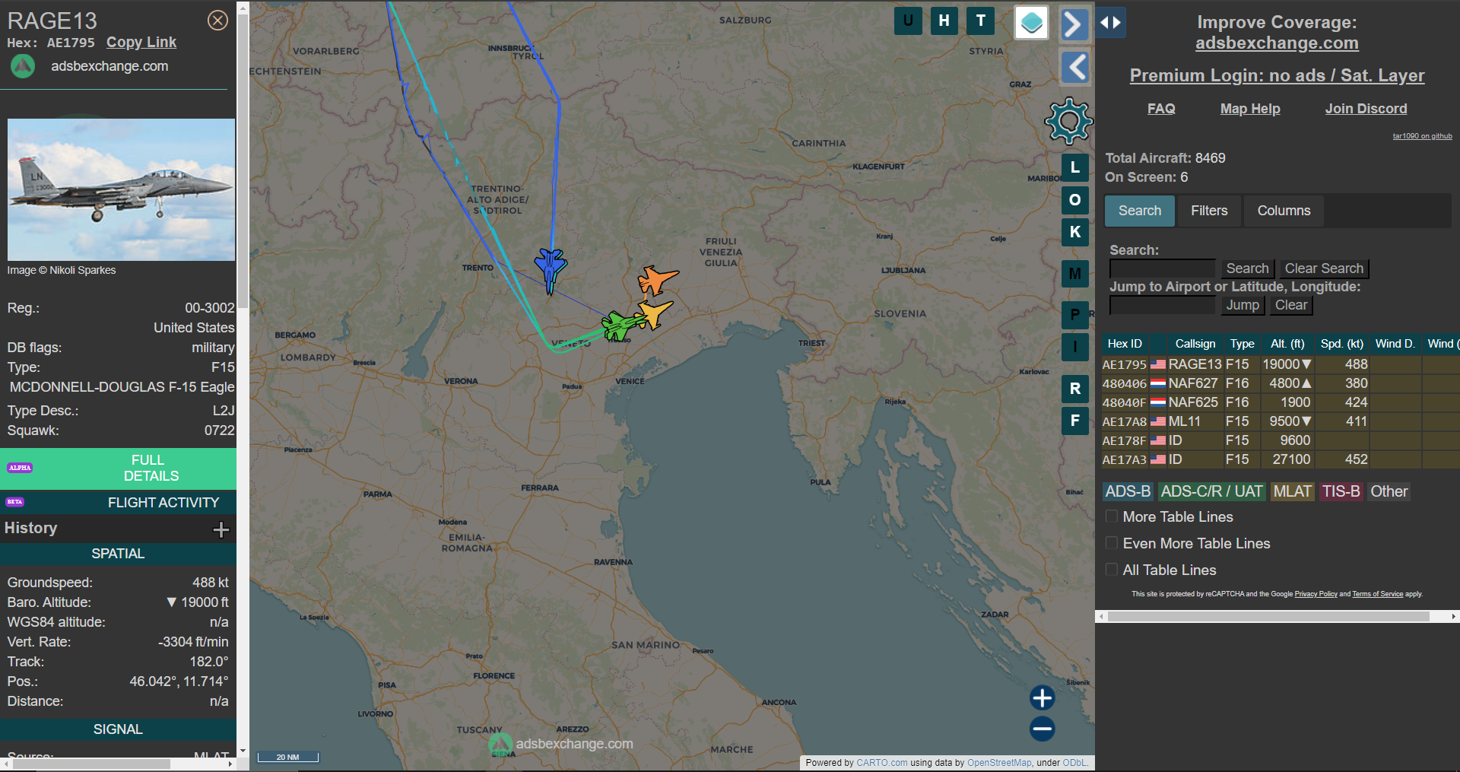The image size is (1460, 772).
Task: Open the aircraft photo thumbnail
Action: click(121, 189)
